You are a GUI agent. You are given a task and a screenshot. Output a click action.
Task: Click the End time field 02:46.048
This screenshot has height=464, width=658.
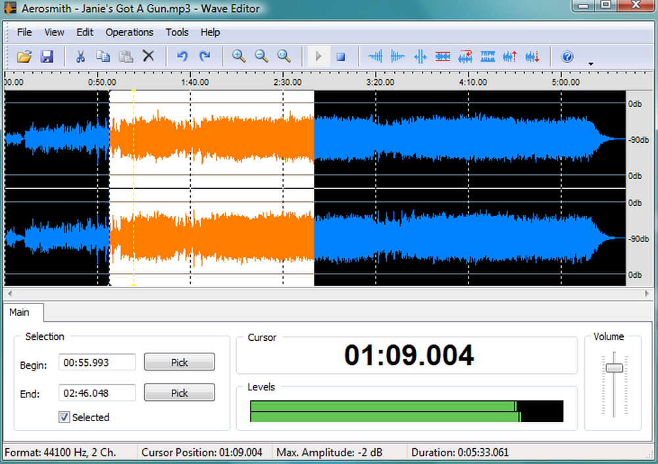pos(97,393)
